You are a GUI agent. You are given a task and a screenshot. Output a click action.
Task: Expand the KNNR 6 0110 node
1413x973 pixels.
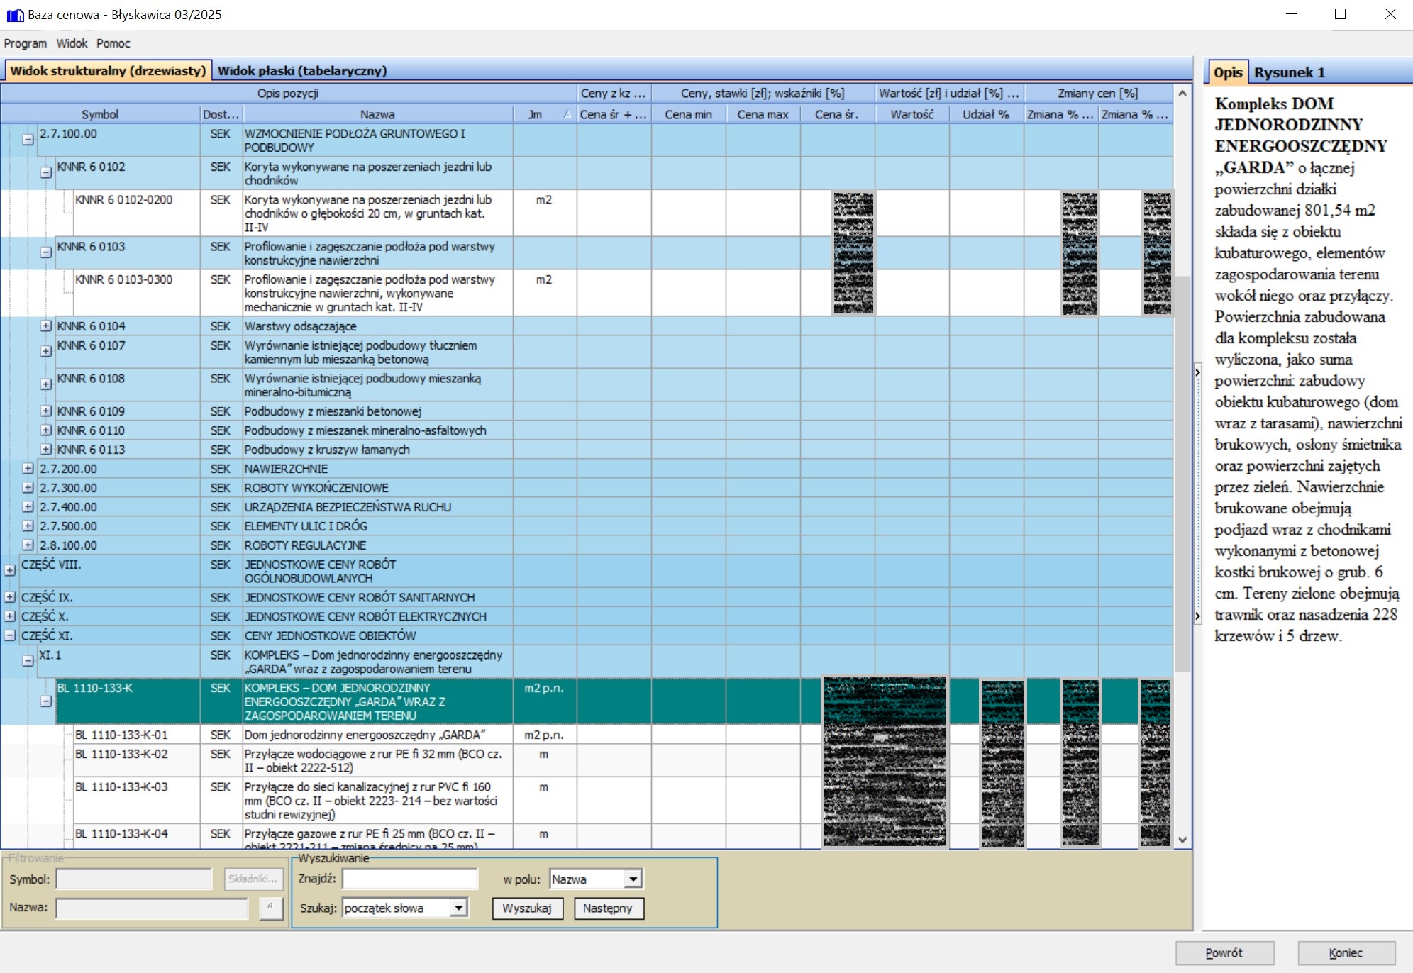point(46,430)
